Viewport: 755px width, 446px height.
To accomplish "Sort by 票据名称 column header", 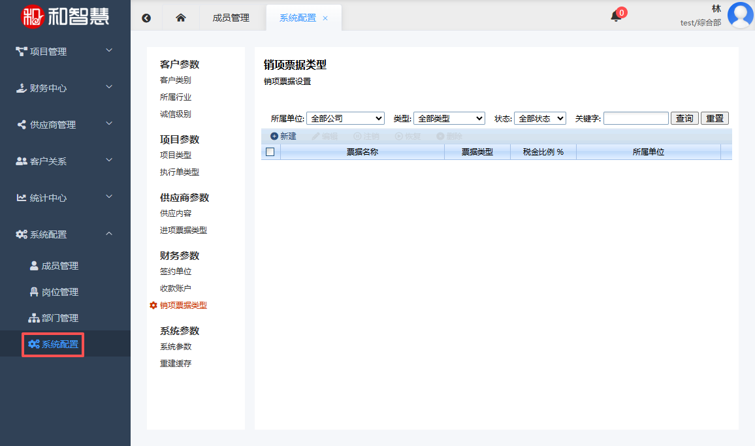I will 362,151.
